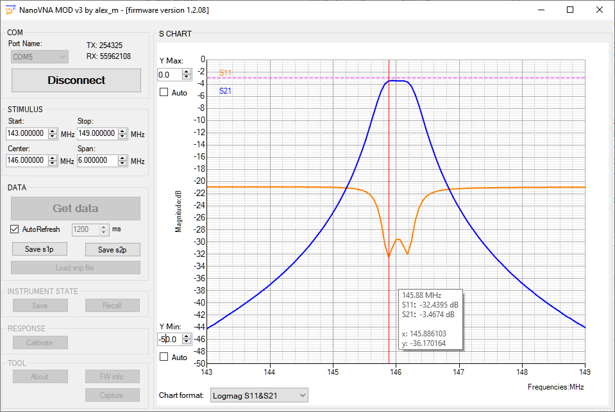The width and height of the screenshot is (615, 412).
Task: Increase Span value with up arrow
Action: 122,158
